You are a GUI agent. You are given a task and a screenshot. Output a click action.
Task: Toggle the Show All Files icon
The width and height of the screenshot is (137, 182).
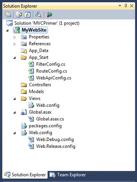pos(19,14)
